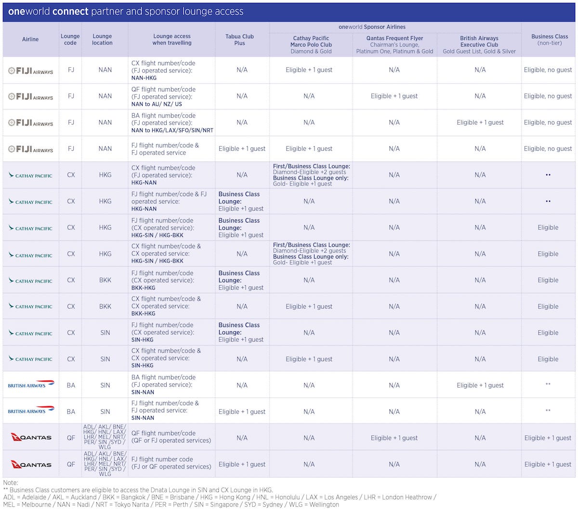This screenshot has height=512, width=578.
Task: Click the 'ADL = Adelaide' airport code legend line
Action: [220, 497]
